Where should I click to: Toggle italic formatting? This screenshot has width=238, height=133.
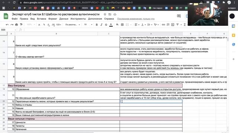click(102, 25)
